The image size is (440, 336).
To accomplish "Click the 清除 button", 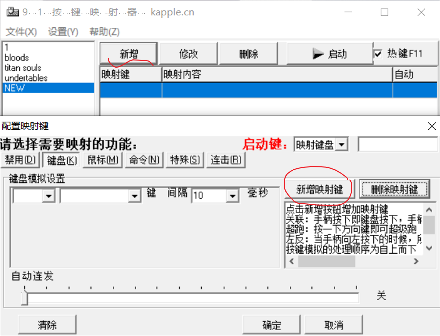I will [x=47, y=325].
